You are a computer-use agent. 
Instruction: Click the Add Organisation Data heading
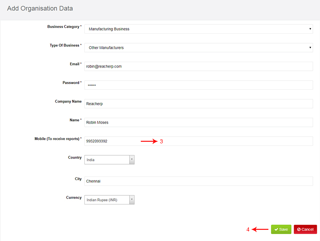[40, 8]
